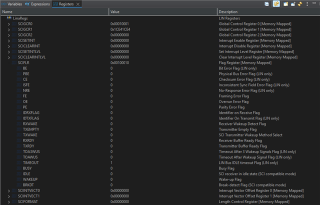Click SCIGCR0 value 0x00010001

[x=119, y=24]
